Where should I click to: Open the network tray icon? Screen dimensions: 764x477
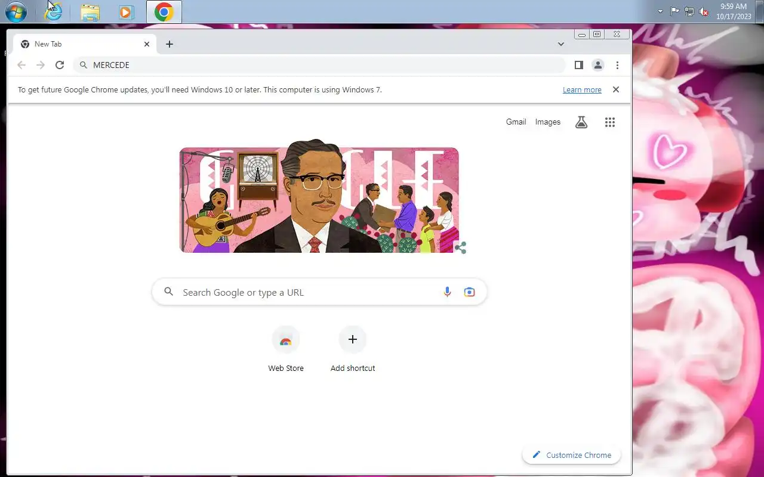(x=689, y=11)
